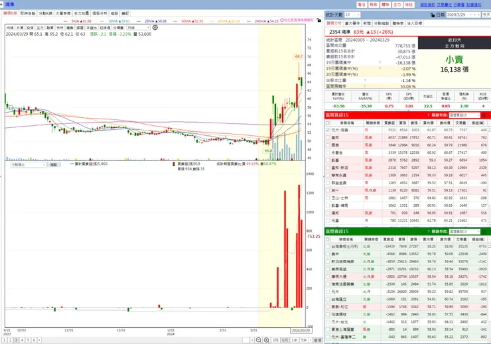
Task: Select the 新加坡商瑞銀 row name
Action: click(x=342, y=261)
